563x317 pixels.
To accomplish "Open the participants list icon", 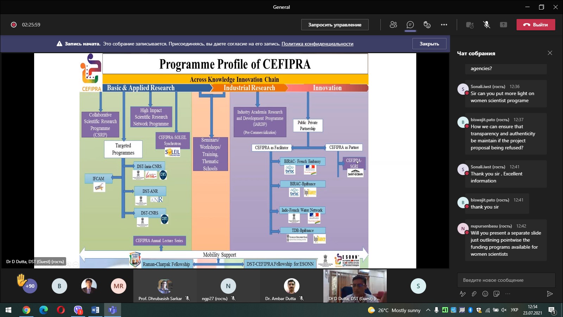I will point(393,25).
